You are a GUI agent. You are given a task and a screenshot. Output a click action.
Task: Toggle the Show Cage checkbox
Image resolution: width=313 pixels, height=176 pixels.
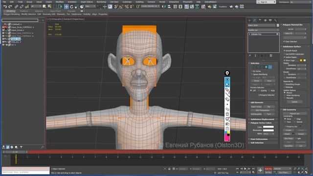point(285,61)
